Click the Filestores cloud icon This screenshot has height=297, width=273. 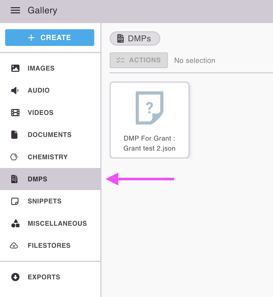14,245
